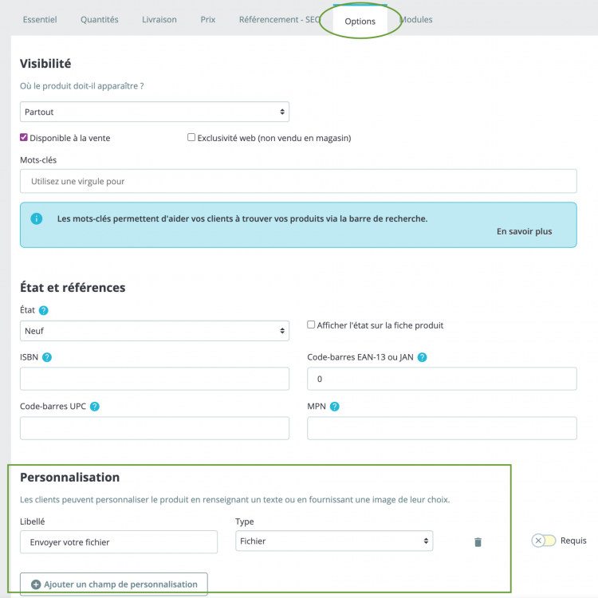
Task: Check Exclusivité web option
Action: [191, 137]
